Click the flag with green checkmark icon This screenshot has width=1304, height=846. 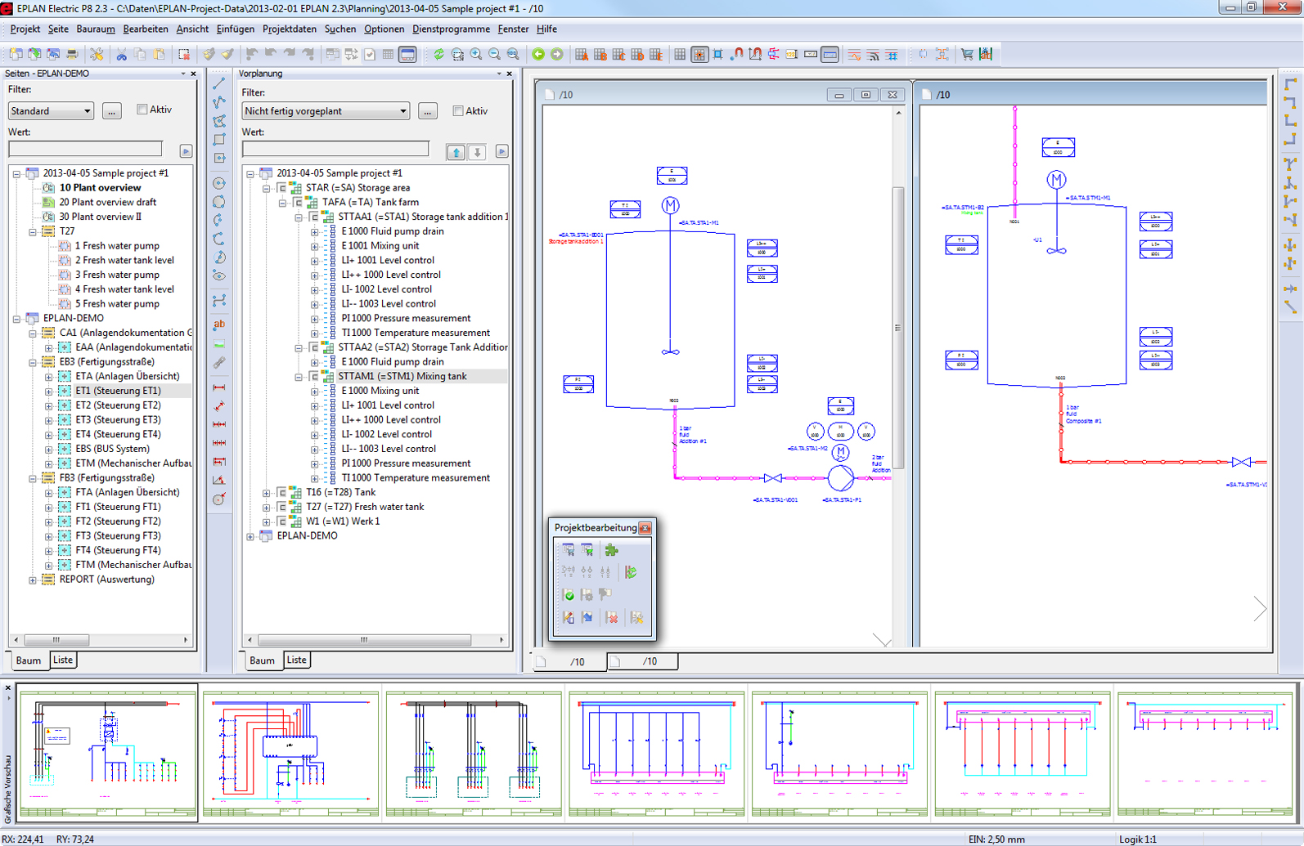569,595
